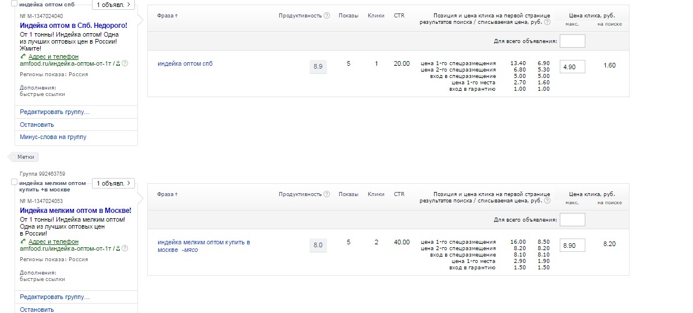Click «Остановить» under the first ad group
Image resolution: width=693 pixels, height=313 pixels.
click(37, 125)
